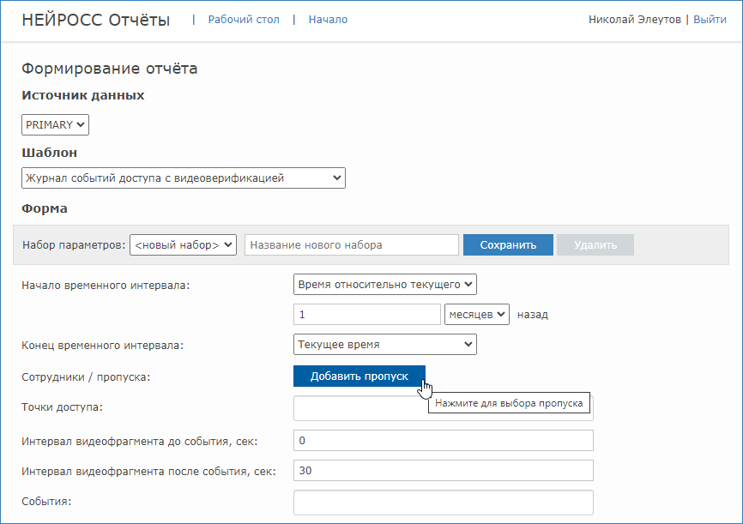Image resolution: width=743 pixels, height=524 pixels.
Task: Click the События input field
Action: point(443,502)
